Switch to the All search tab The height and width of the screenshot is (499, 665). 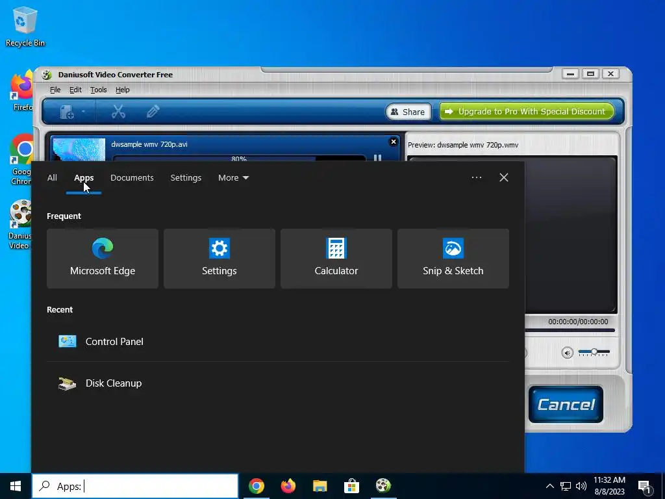(52, 178)
